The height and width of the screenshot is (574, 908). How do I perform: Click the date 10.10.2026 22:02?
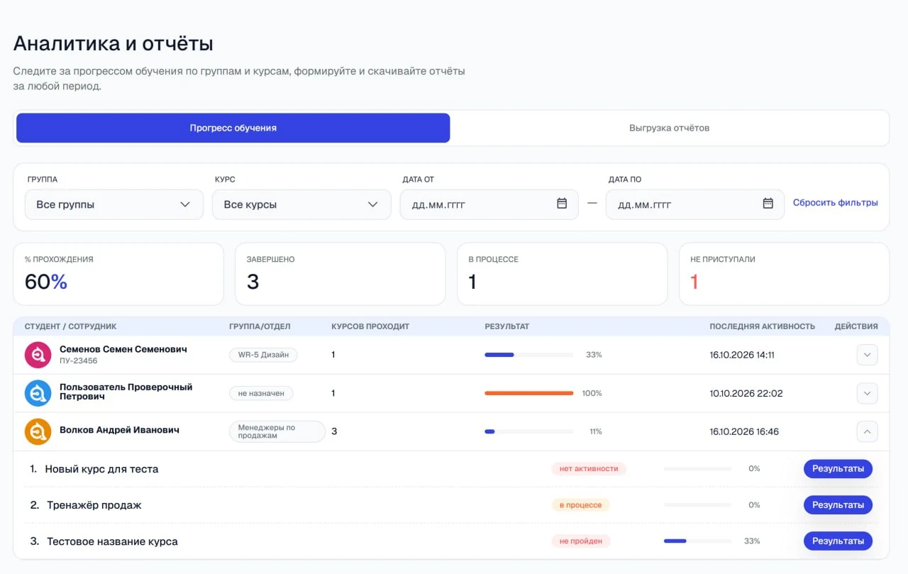pos(746,393)
